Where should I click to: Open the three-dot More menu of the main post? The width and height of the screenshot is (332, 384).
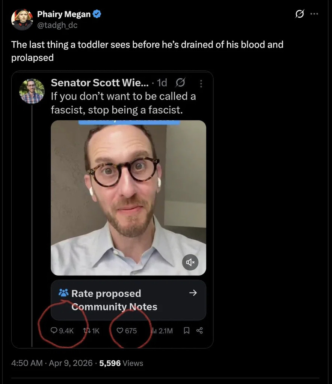click(x=314, y=14)
